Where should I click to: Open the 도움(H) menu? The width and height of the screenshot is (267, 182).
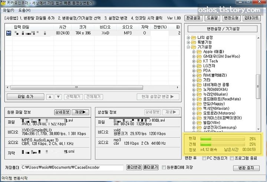pos(24,10)
